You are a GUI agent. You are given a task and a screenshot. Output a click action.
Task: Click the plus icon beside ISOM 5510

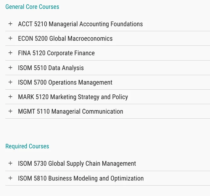click(10, 68)
